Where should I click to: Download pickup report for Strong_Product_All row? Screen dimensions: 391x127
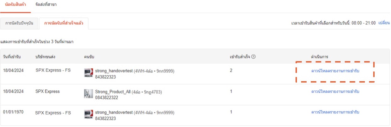tap(335, 92)
